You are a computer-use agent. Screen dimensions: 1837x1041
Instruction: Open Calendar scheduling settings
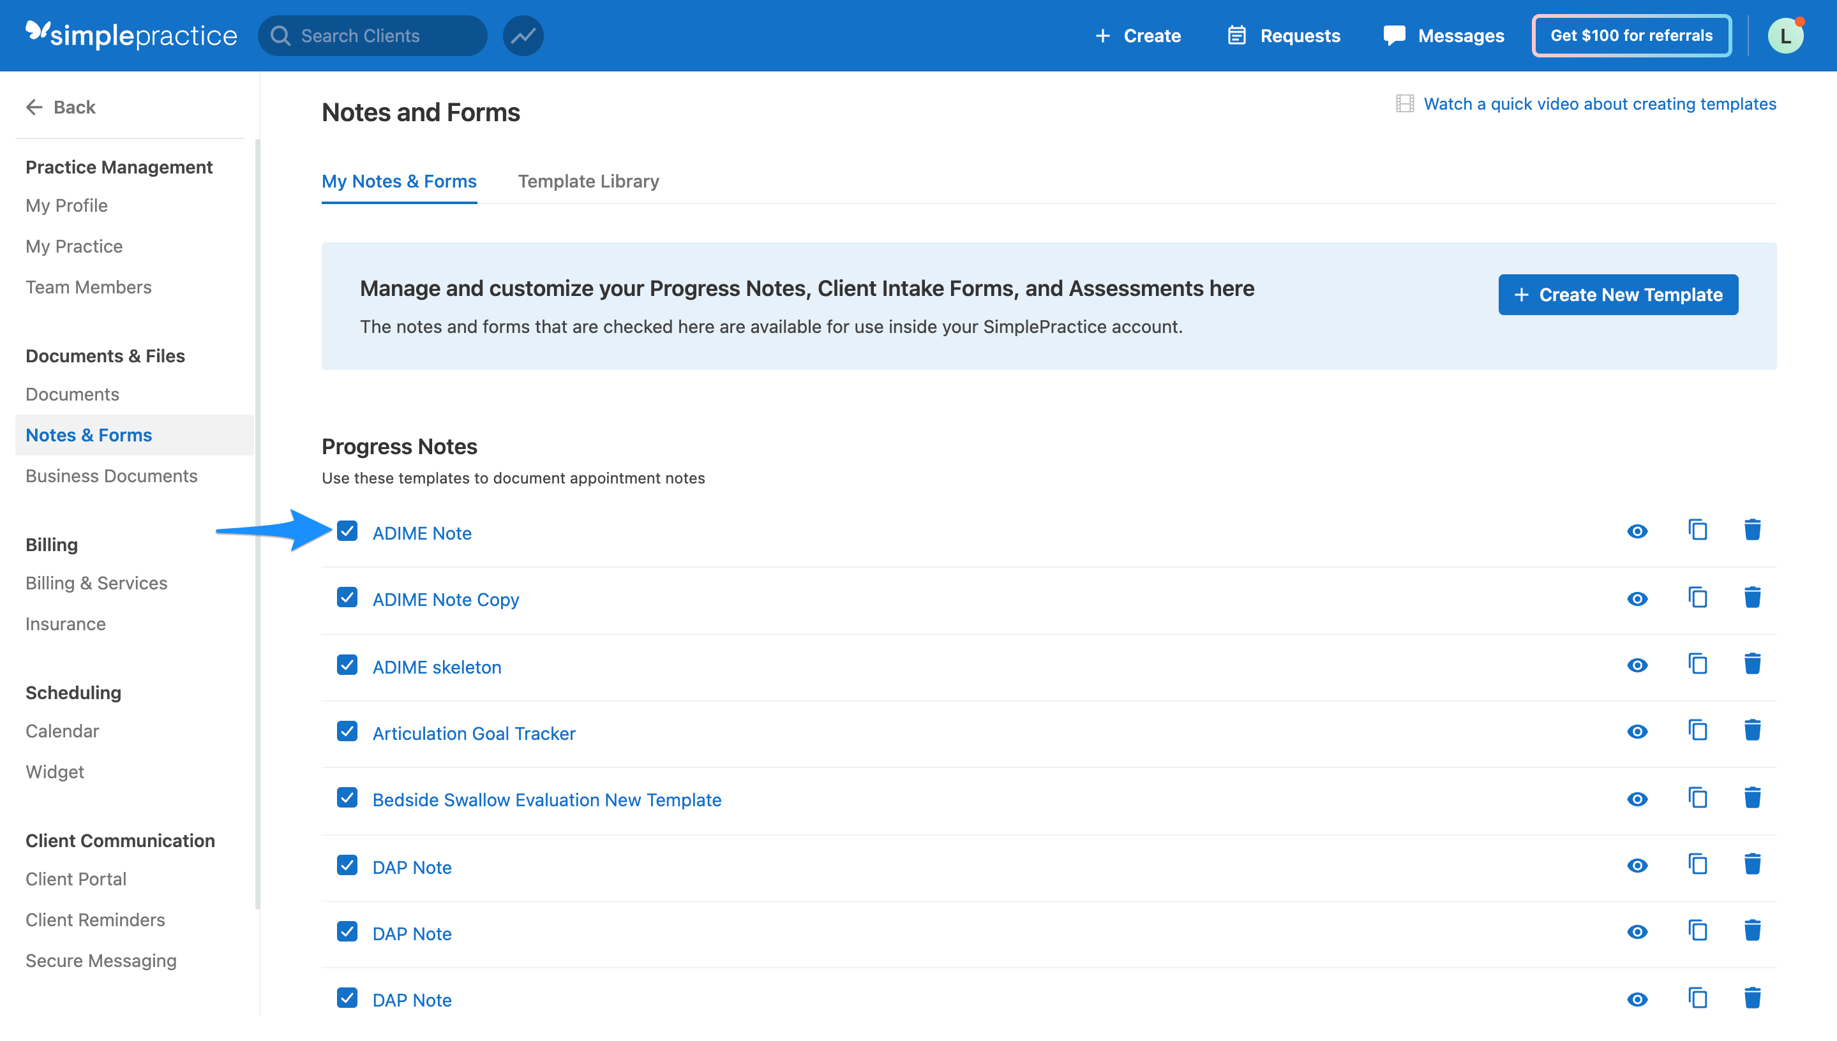(x=63, y=731)
